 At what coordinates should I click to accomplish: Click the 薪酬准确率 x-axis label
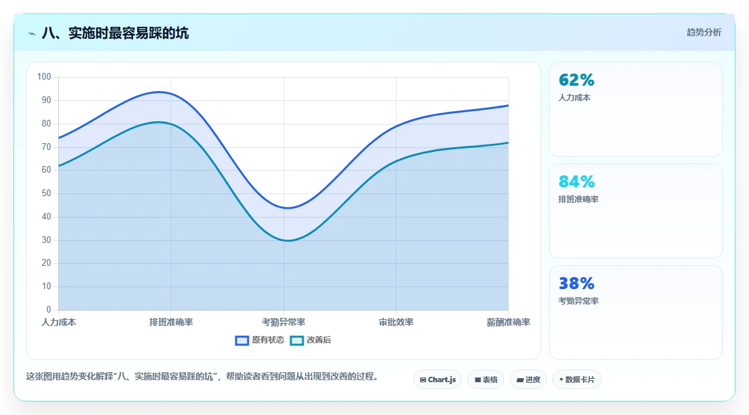tap(508, 322)
